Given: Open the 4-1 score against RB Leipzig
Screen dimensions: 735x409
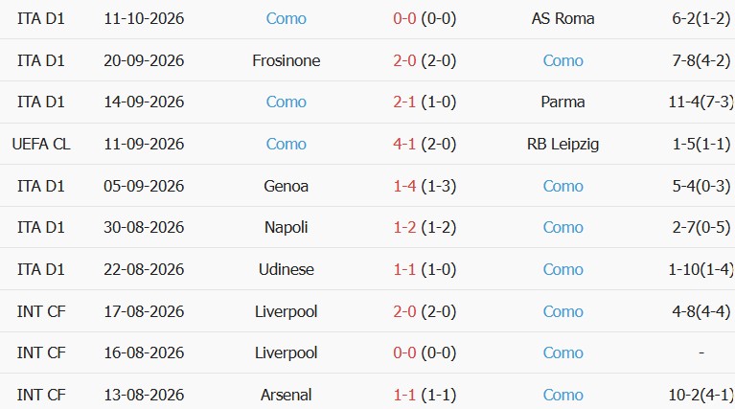Looking at the screenshot, I should (404, 145).
